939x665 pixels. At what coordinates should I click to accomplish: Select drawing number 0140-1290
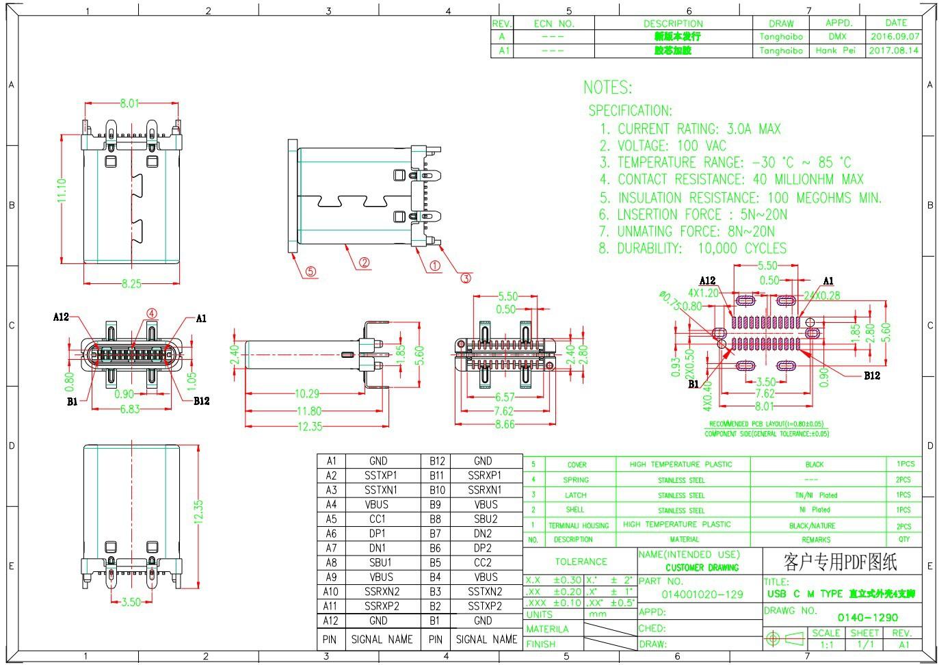pyautogui.click(x=867, y=617)
